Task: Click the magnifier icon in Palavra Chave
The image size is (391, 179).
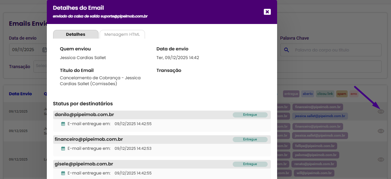Action: [287, 50]
